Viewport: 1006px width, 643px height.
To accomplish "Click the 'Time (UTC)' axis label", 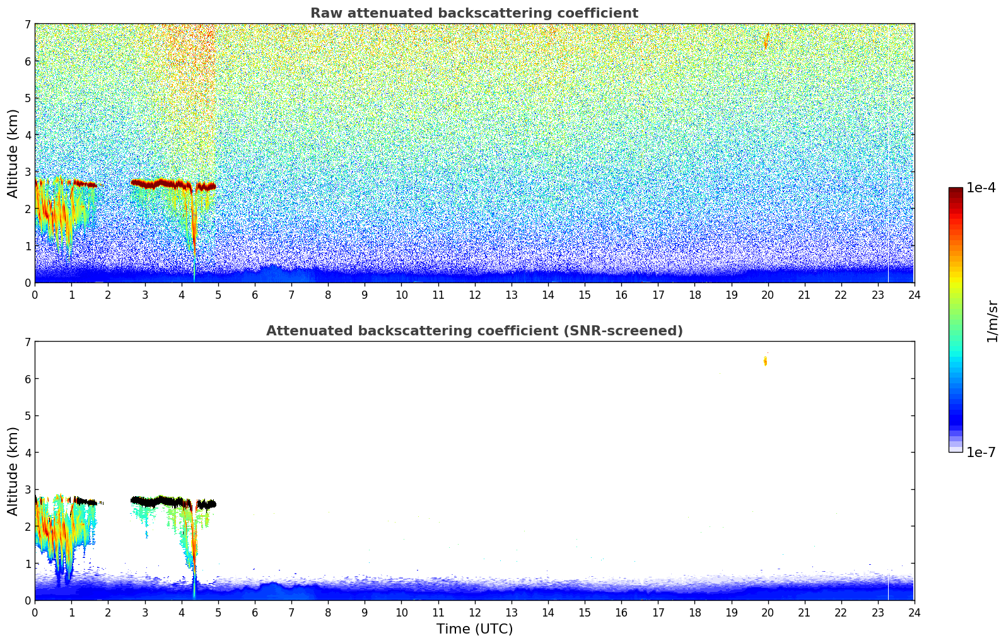I will coord(474,629).
